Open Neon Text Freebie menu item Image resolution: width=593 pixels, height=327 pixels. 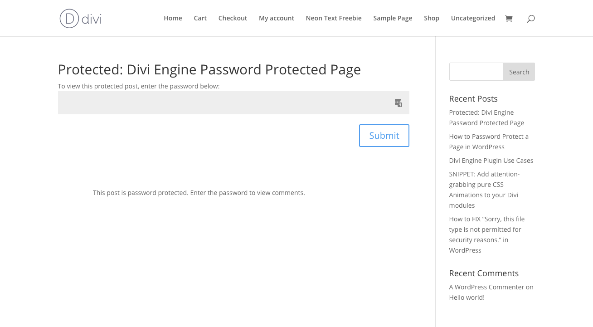334,18
